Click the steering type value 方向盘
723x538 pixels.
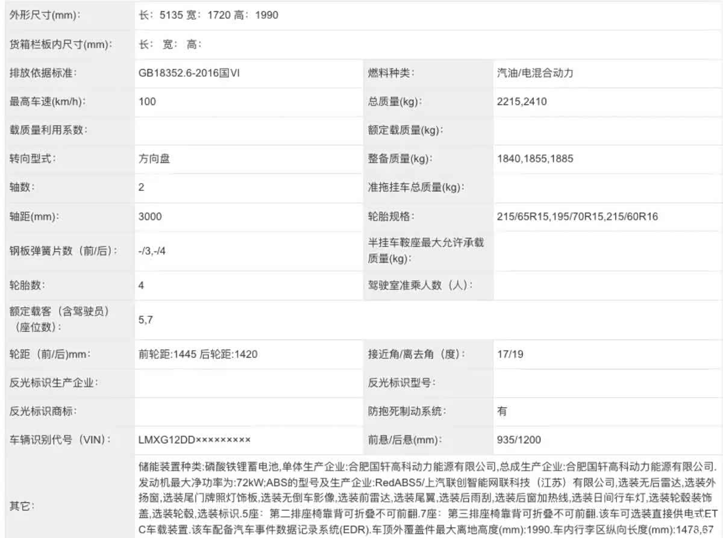tap(154, 159)
